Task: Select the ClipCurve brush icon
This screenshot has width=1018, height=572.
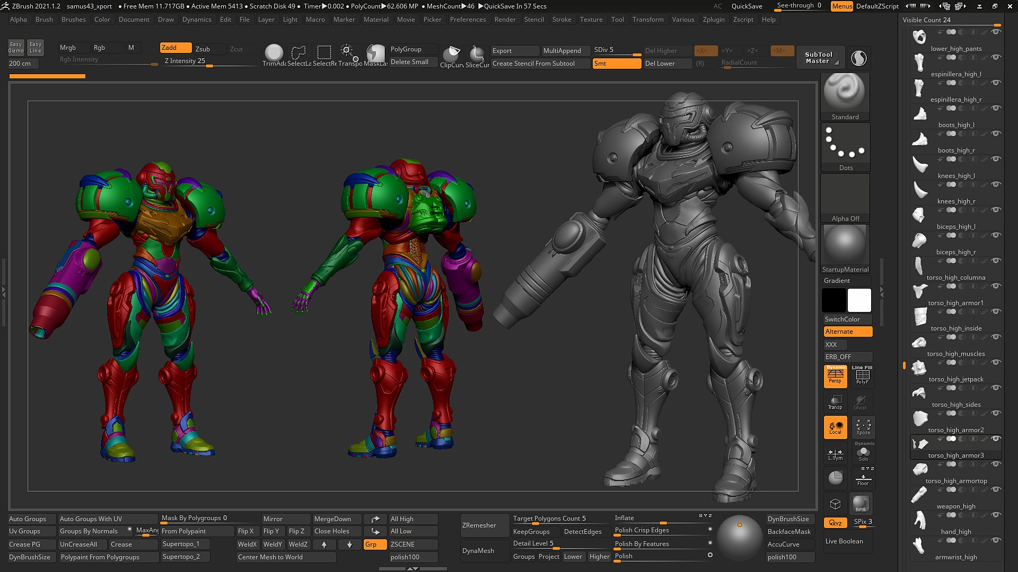Action: tap(452, 53)
